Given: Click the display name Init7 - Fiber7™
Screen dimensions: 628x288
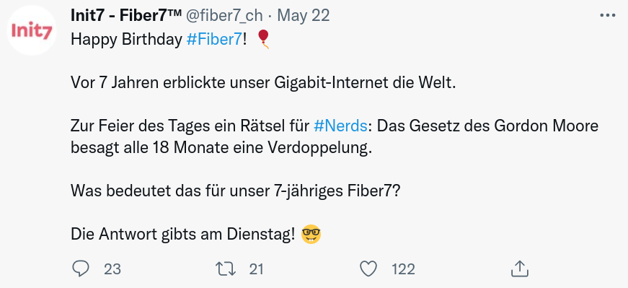Looking at the screenshot, I should 126,16.
